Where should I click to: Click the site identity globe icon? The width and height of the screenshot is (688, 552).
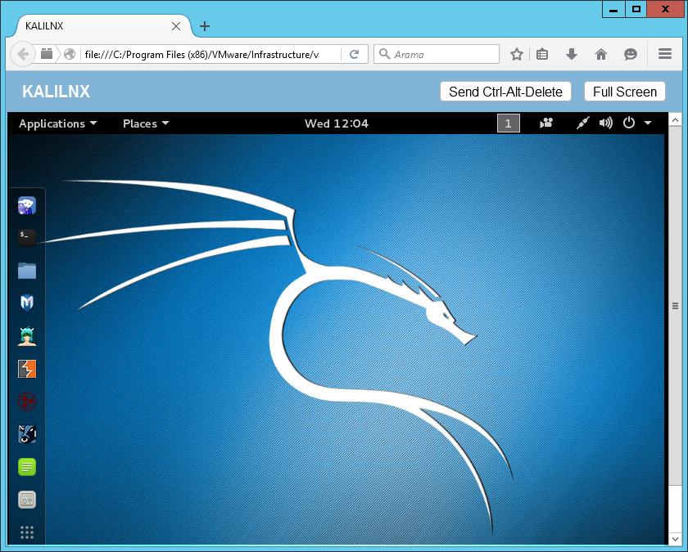pos(70,54)
